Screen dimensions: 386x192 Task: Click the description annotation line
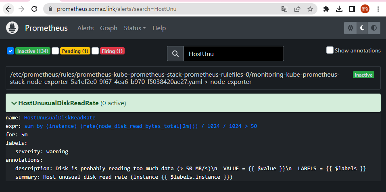click(x=191, y=168)
